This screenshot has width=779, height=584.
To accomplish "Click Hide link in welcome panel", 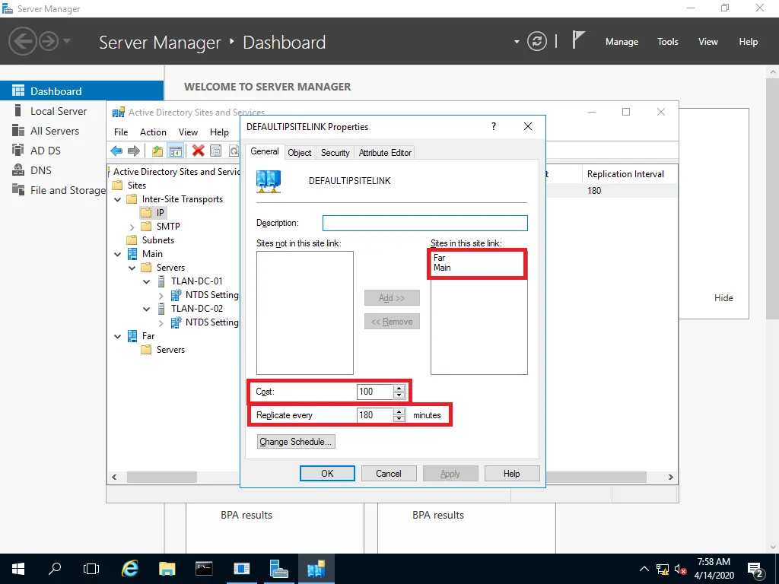I will pyautogui.click(x=723, y=298).
